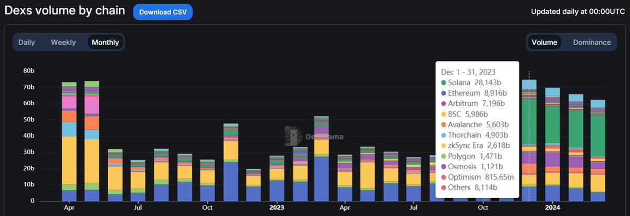Click the Optimism red legend dot
This screenshot has width=630, height=216.
coord(444,177)
